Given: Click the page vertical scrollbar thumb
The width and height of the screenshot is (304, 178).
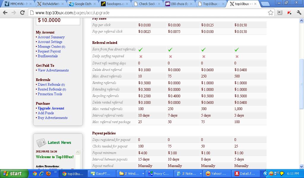Looking at the screenshot, I should tap(302, 84).
